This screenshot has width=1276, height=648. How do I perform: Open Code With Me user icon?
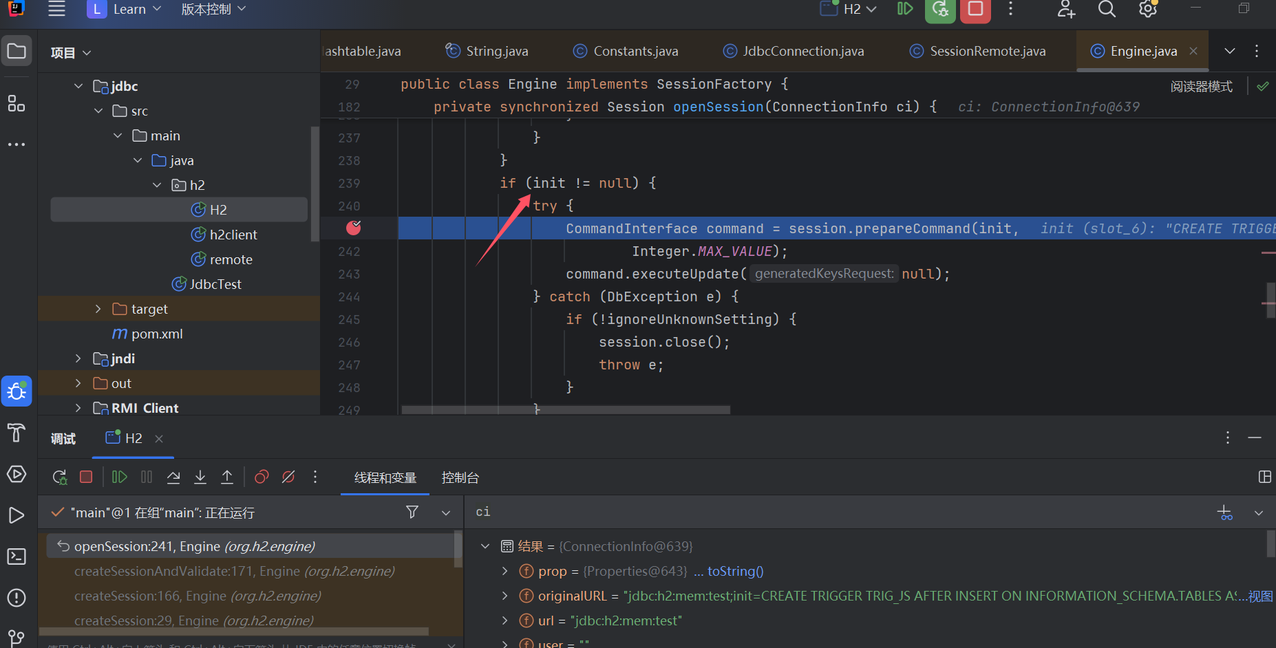click(x=1066, y=9)
